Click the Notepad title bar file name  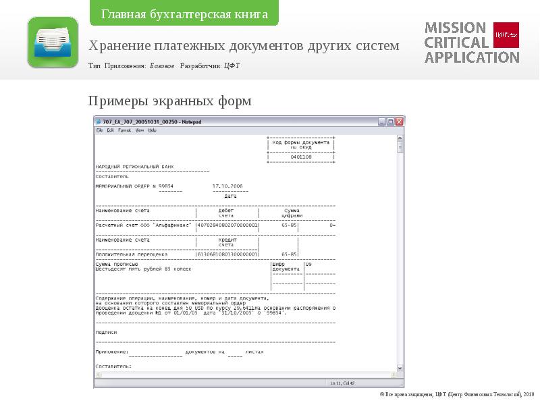151,122
